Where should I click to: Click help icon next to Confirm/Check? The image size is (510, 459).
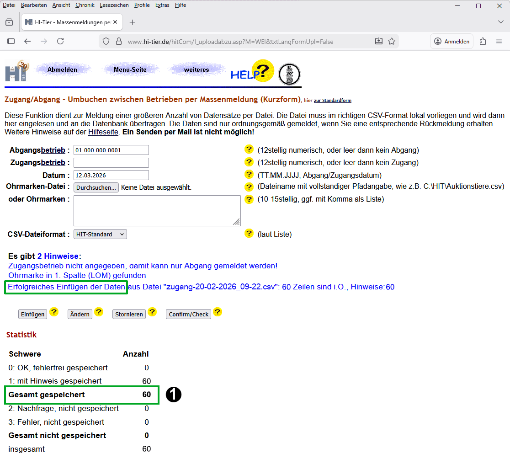coord(218,312)
